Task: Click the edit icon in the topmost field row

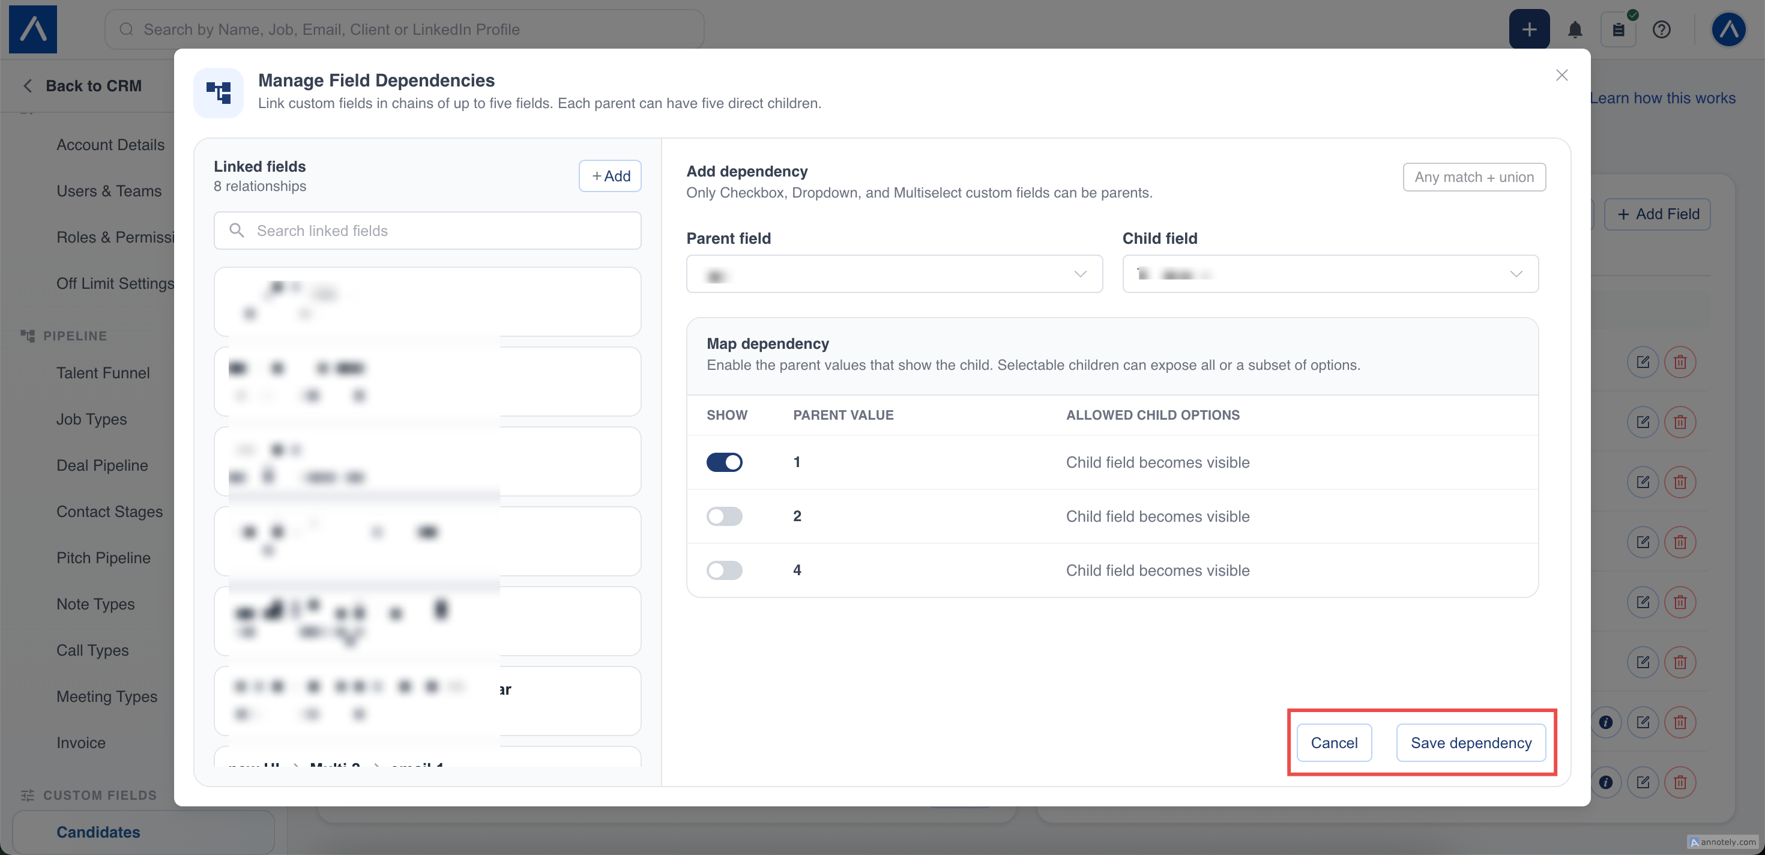Action: coord(1643,361)
